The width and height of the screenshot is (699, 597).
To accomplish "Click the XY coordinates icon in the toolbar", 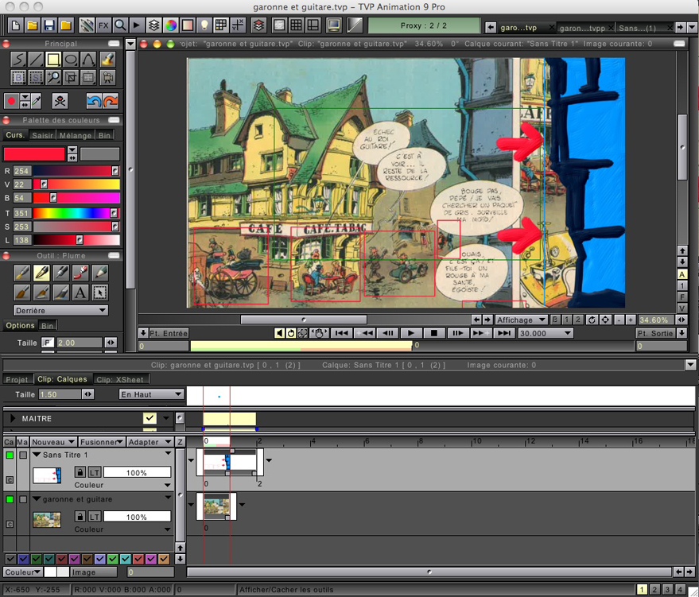I will [x=238, y=25].
